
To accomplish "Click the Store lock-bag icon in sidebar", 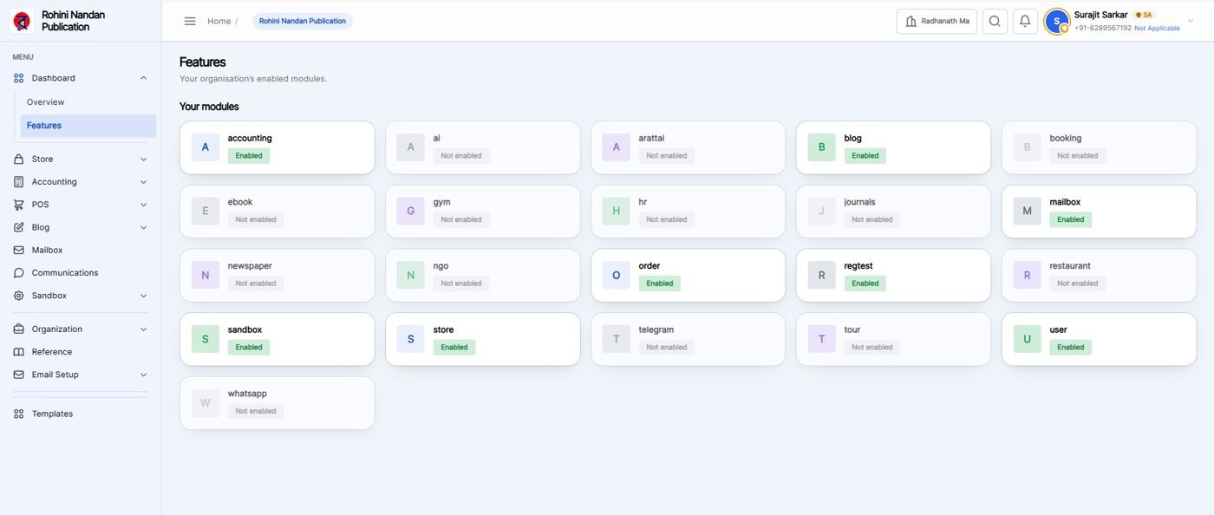I will (x=19, y=160).
